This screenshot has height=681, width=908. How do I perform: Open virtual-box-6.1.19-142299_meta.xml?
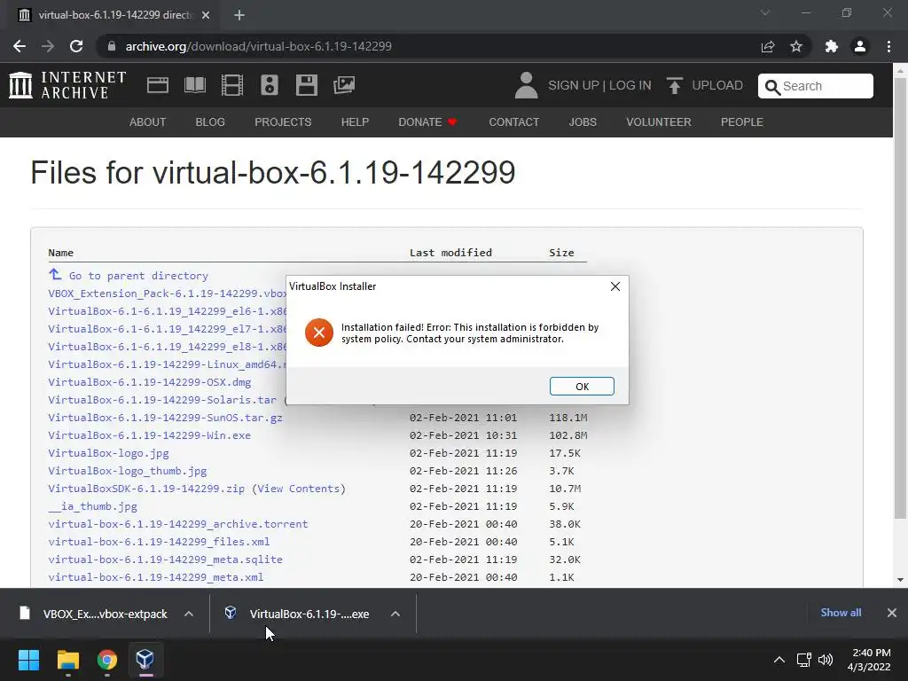[156, 577]
